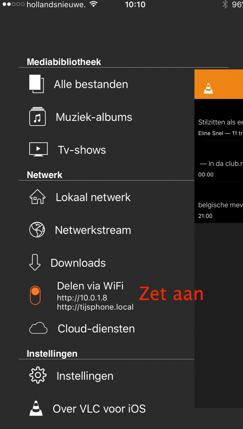243x429 pixels.
Task: Open the http://tijsphone.local address
Action: coord(95,307)
